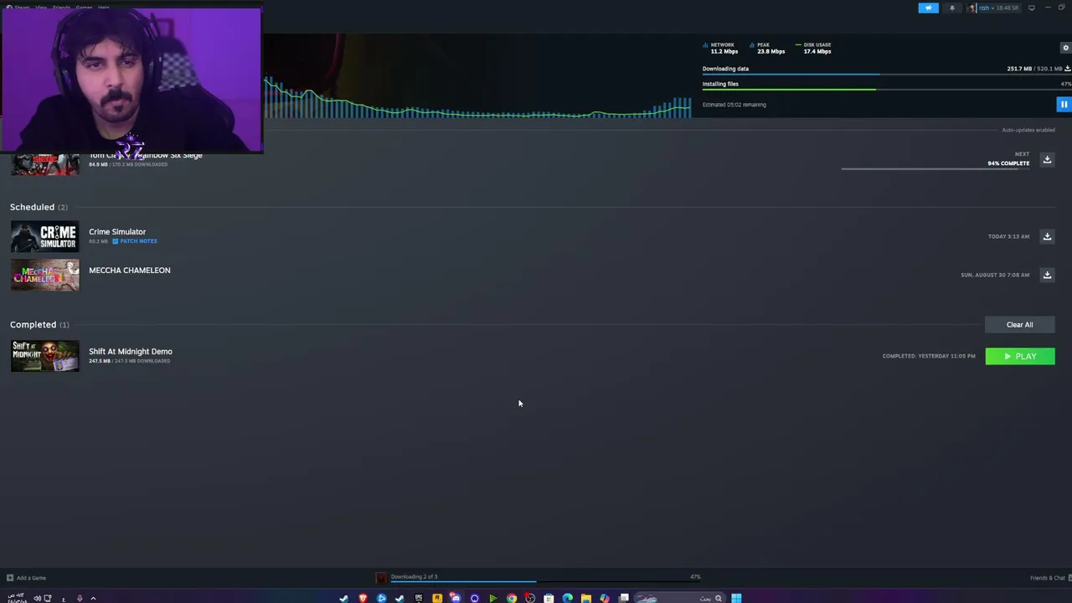The height and width of the screenshot is (603, 1072).
Task: Click the Disk Usage stat
Action: tap(813, 48)
